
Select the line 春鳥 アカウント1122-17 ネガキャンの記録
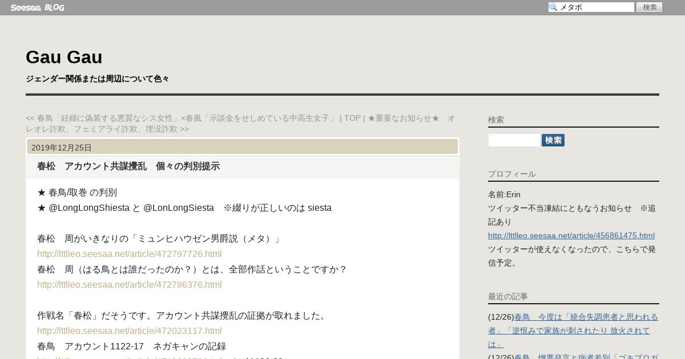131,346
